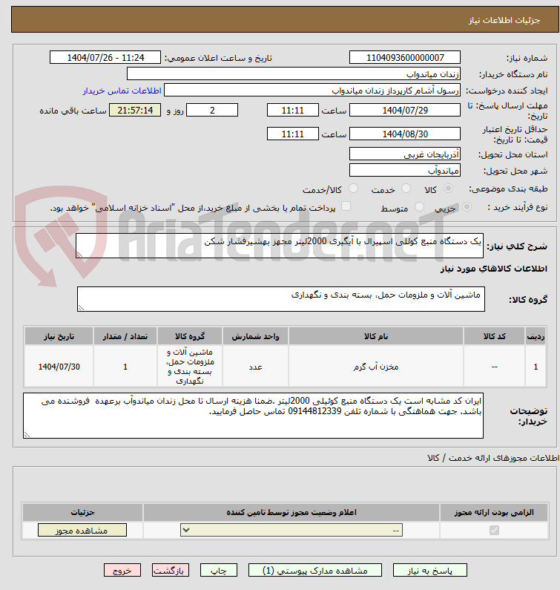This screenshot has width=560, height=590.
Task: Toggle the اسناد خزانه اسلامی payment checkbox
Action: pos(346,206)
